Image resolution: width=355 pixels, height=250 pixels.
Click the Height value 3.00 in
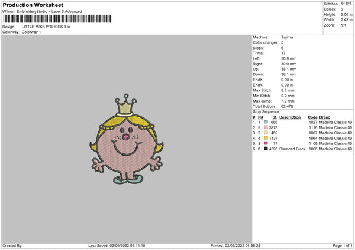pos(346,14)
